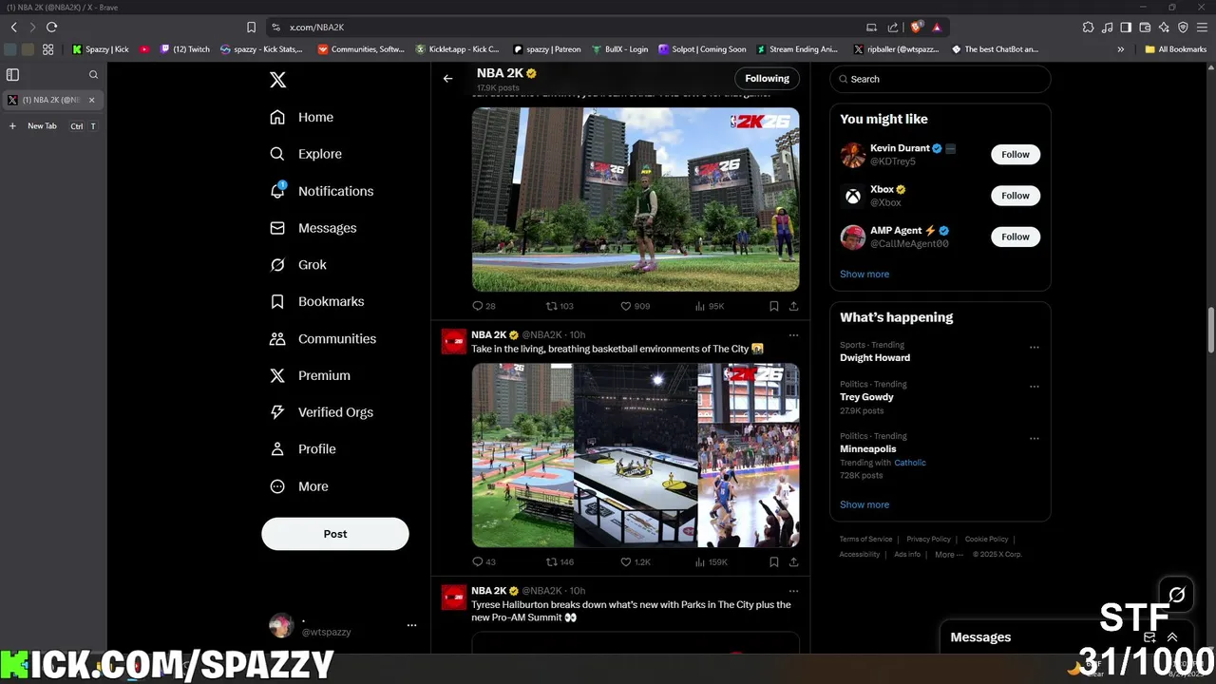The image size is (1216, 684).
Task: Share the post with 1.2K likes
Action: (x=793, y=561)
